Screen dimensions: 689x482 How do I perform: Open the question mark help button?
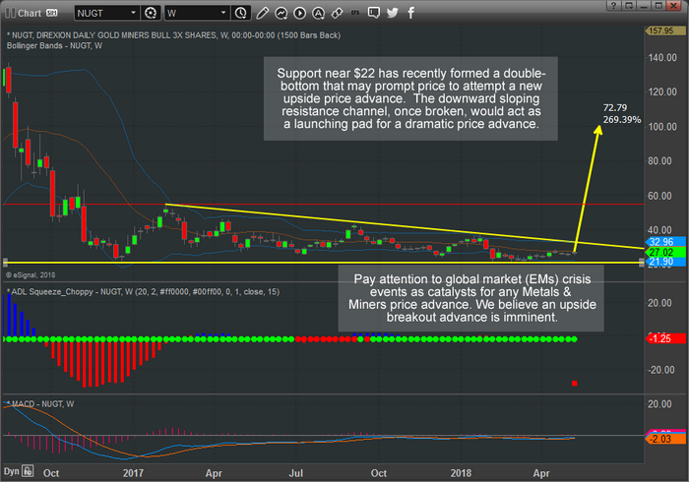pos(614,5)
